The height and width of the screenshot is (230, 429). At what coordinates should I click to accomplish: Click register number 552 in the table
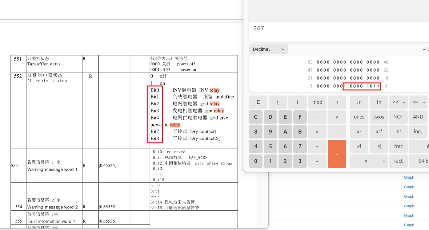pos(18,76)
